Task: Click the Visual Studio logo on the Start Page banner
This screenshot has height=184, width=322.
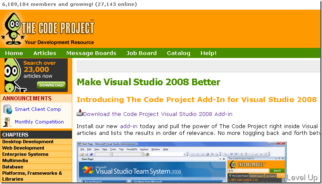Action: [88, 171]
